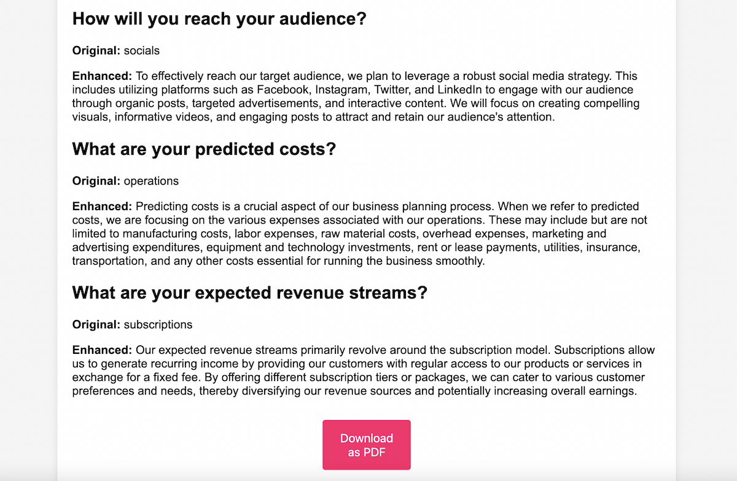Click the original answer text 'subscriptions'

(x=158, y=324)
